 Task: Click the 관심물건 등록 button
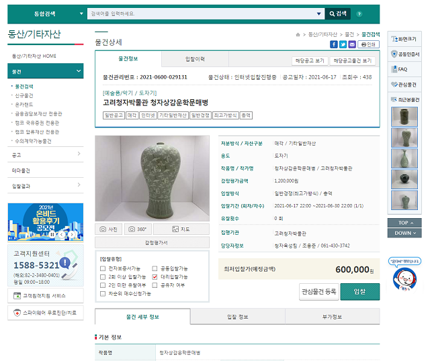click(318, 292)
